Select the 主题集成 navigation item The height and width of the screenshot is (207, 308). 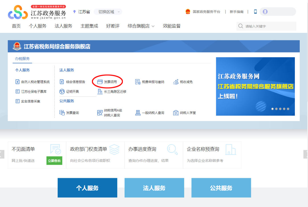click(89, 26)
